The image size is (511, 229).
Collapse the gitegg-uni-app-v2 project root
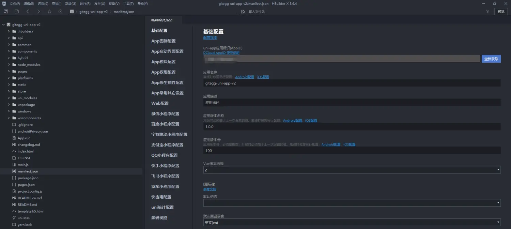[3, 24]
